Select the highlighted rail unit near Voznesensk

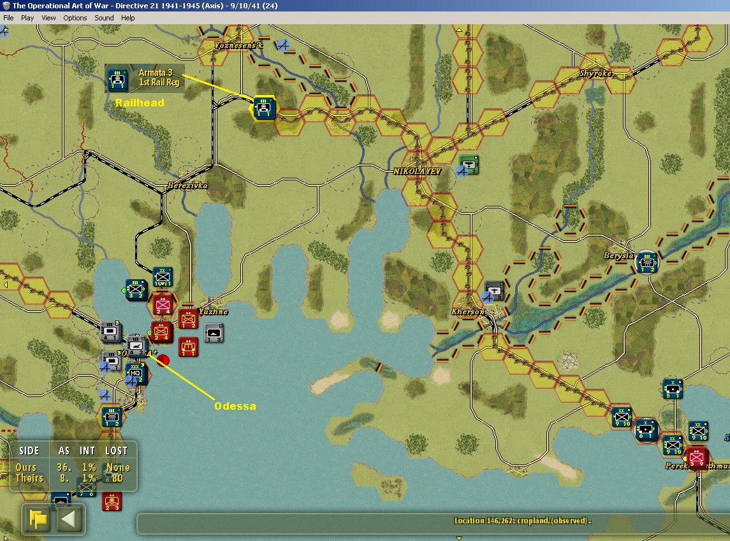(264, 108)
